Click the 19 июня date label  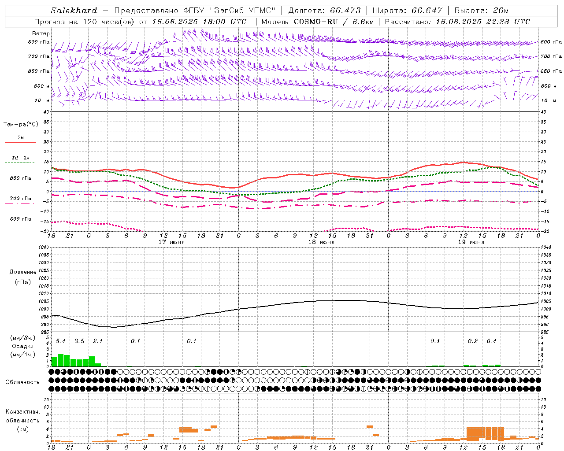coord(471,242)
